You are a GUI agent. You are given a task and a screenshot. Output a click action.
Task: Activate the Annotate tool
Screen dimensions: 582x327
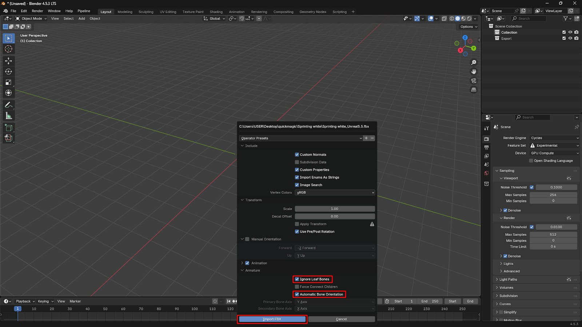[8, 105]
